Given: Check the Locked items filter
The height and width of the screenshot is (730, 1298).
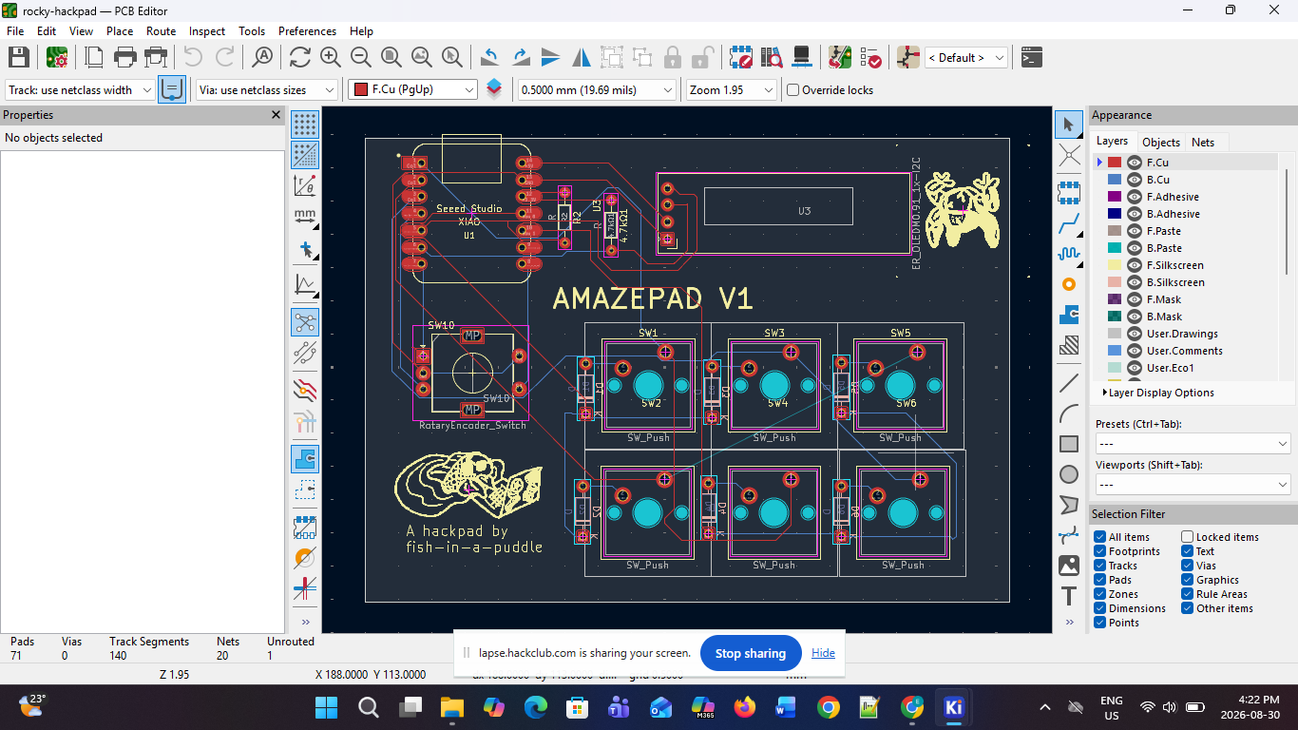Looking at the screenshot, I should (x=1188, y=537).
